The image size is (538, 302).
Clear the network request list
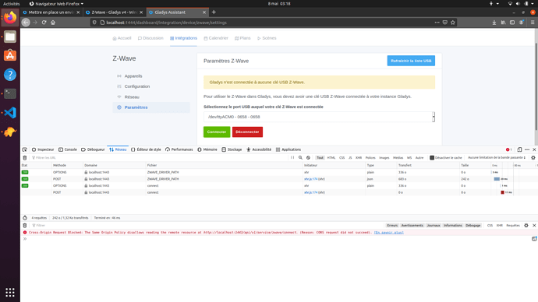click(25, 158)
